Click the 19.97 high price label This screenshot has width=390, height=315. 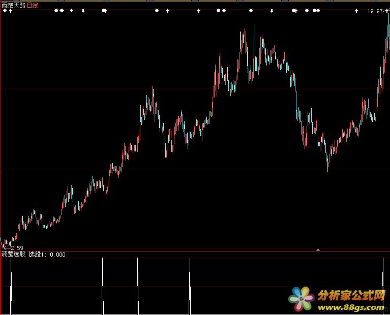tap(375, 11)
